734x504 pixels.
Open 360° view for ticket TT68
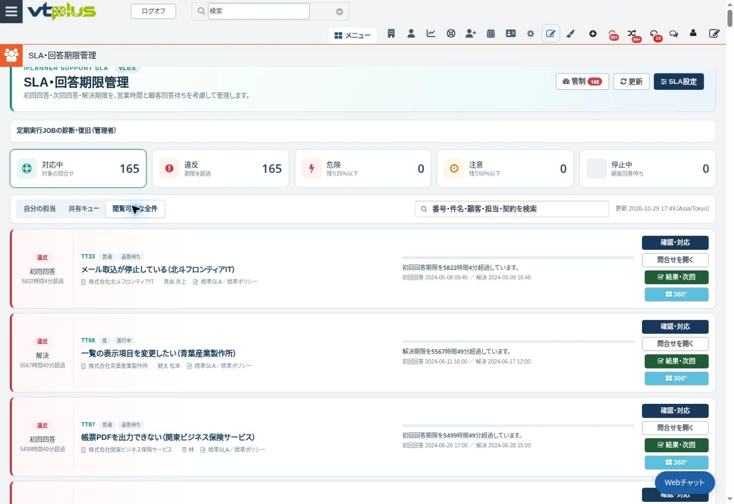[x=676, y=378]
